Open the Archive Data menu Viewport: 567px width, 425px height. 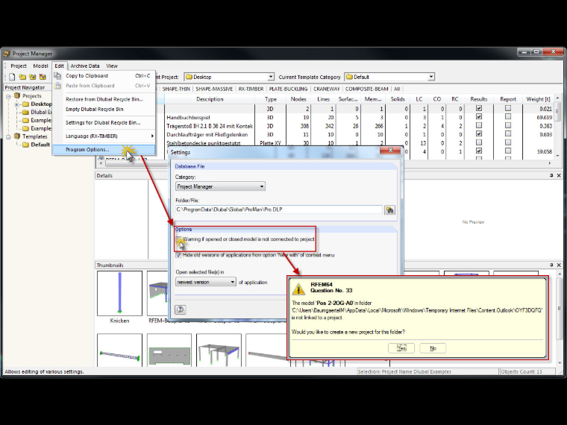[x=84, y=66]
